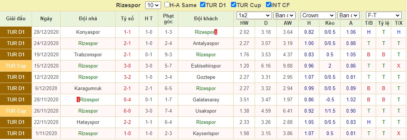The image size is (407, 140).
Task: Expand the first Ban dropdown beside 1x2
Action: click(284, 15)
